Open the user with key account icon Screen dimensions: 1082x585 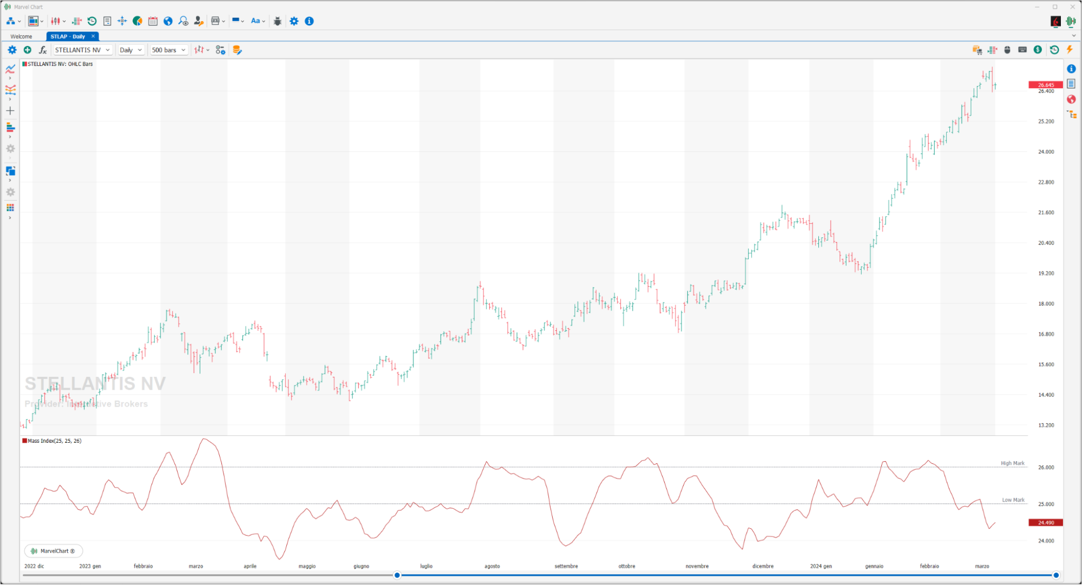[x=199, y=21]
